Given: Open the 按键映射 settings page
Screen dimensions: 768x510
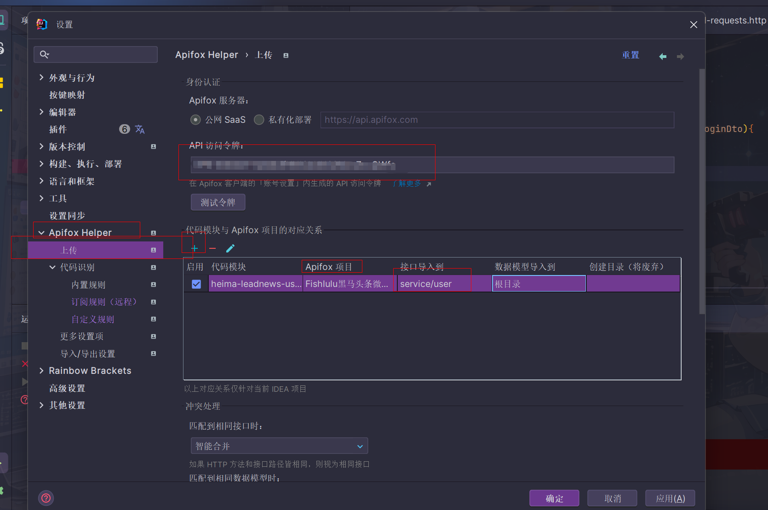Looking at the screenshot, I should point(67,95).
